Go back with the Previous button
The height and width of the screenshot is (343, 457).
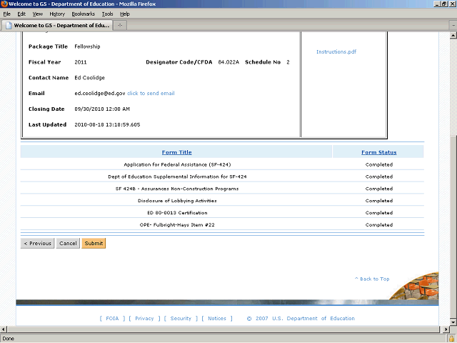click(37, 244)
